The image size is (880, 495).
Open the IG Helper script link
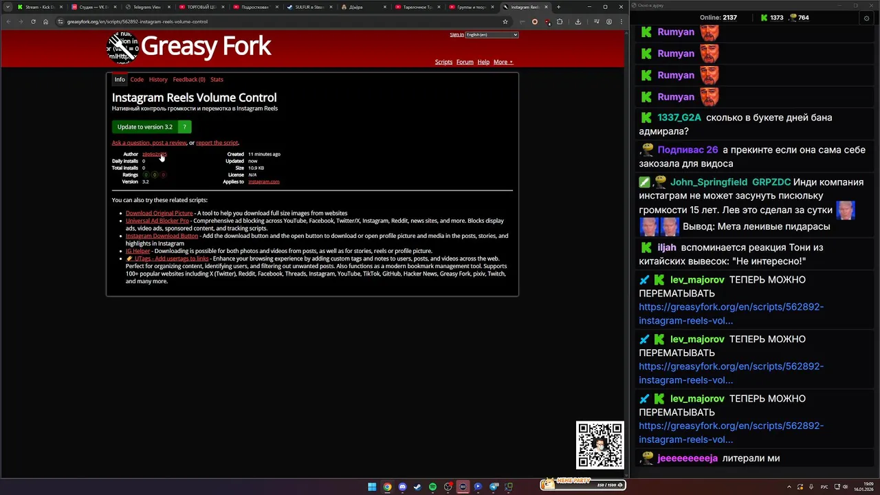click(x=137, y=251)
